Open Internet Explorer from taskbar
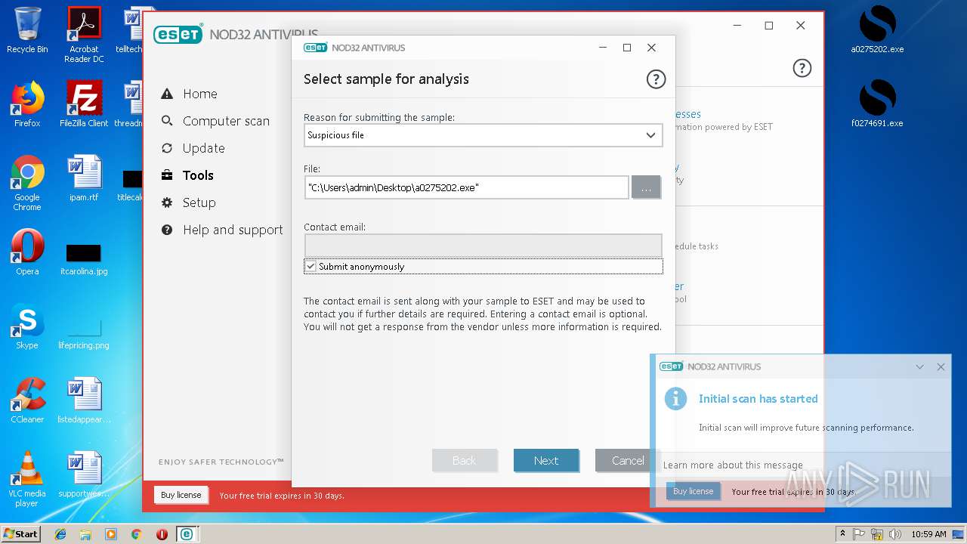 point(60,534)
